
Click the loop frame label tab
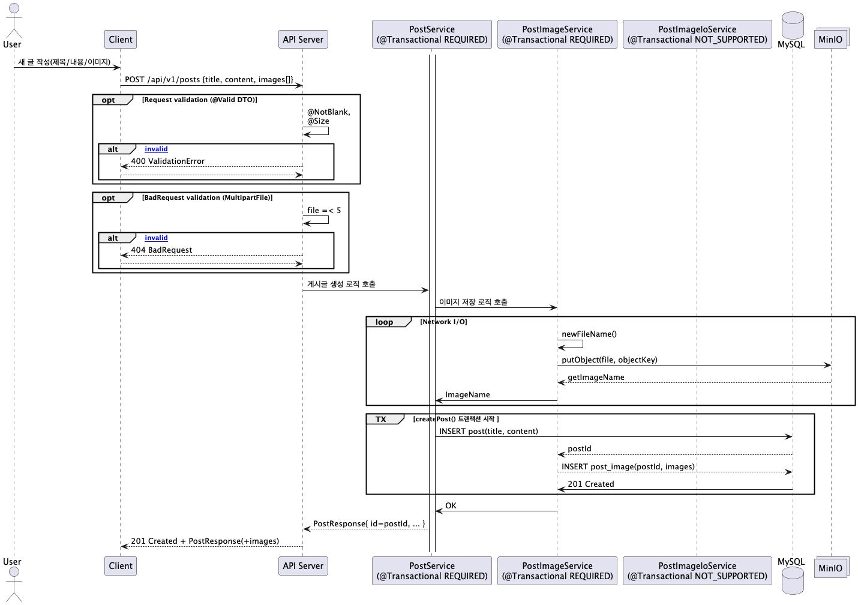[388, 322]
